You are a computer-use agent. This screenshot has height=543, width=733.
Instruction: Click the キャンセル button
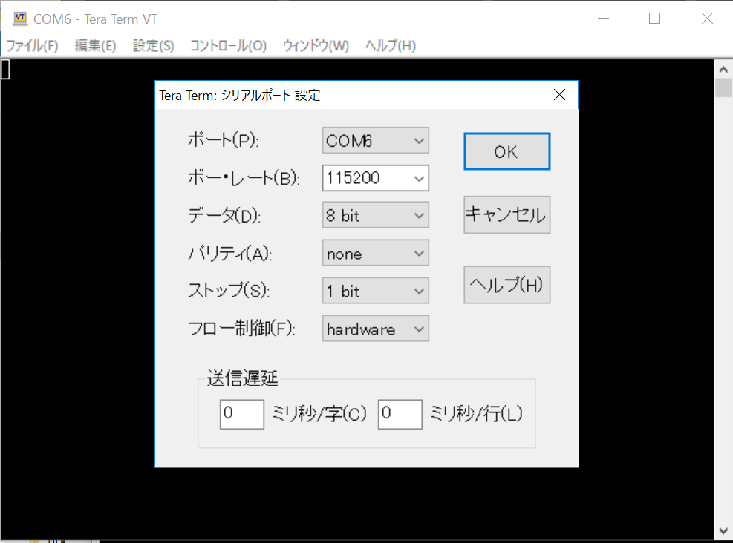click(x=506, y=215)
